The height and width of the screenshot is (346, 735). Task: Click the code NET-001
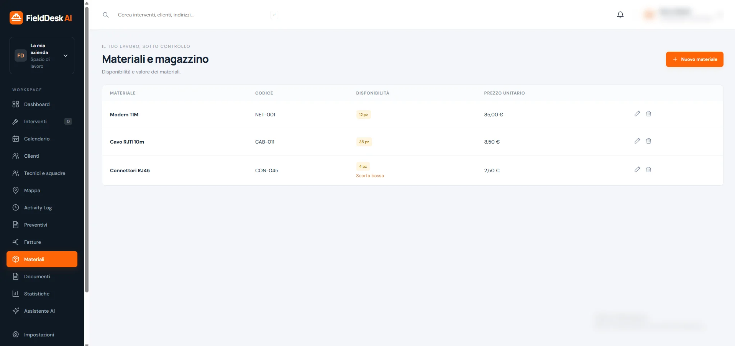click(x=265, y=115)
